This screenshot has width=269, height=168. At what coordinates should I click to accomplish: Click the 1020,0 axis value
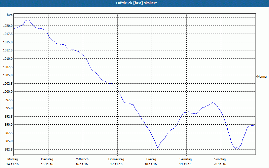point(8,26)
